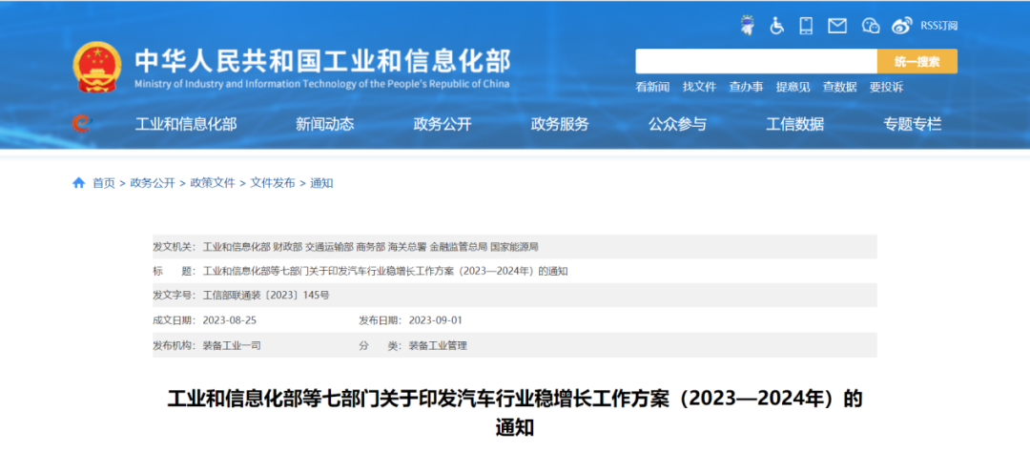Go to 专题专栏 in navigation bar
This screenshot has height=452, width=1030.
(x=912, y=124)
